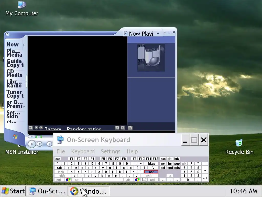Click the maximize video and visualization pane icon
Screen dimensions: 262x197
coord(117,128)
